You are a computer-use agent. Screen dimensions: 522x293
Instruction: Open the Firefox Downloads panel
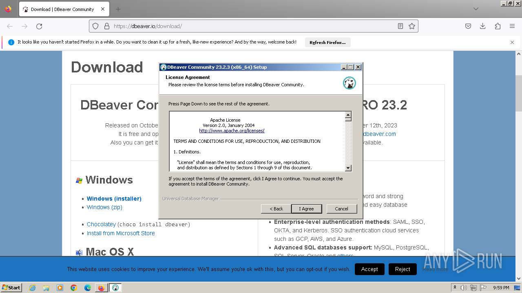[483, 26]
